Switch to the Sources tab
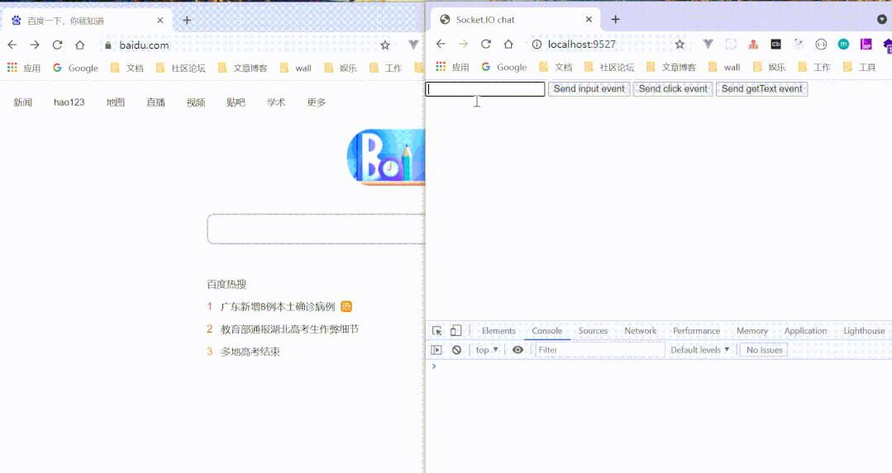This screenshot has width=892, height=473. (594, 331)
